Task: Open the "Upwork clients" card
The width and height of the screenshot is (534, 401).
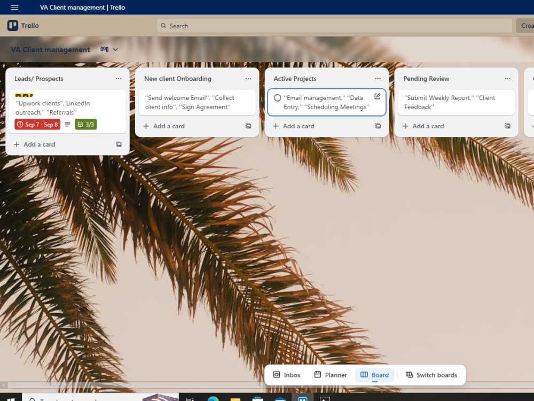Action: point(67,112)
